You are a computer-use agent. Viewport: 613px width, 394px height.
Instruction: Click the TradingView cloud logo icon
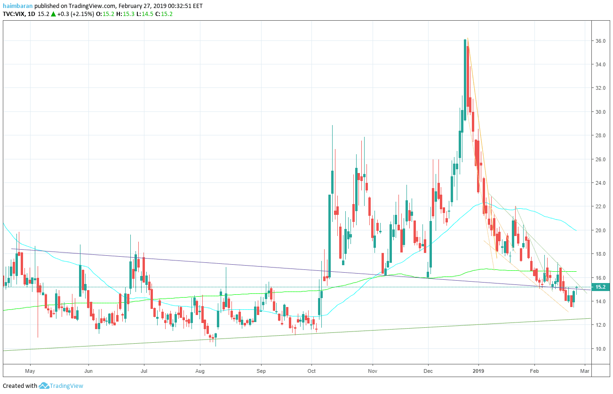[44, 386]
